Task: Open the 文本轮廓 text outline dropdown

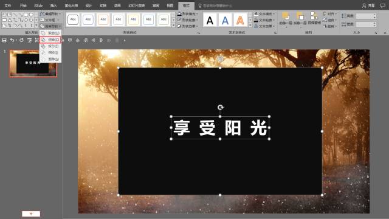Action: pyautogui.click(x=264, y=20)
